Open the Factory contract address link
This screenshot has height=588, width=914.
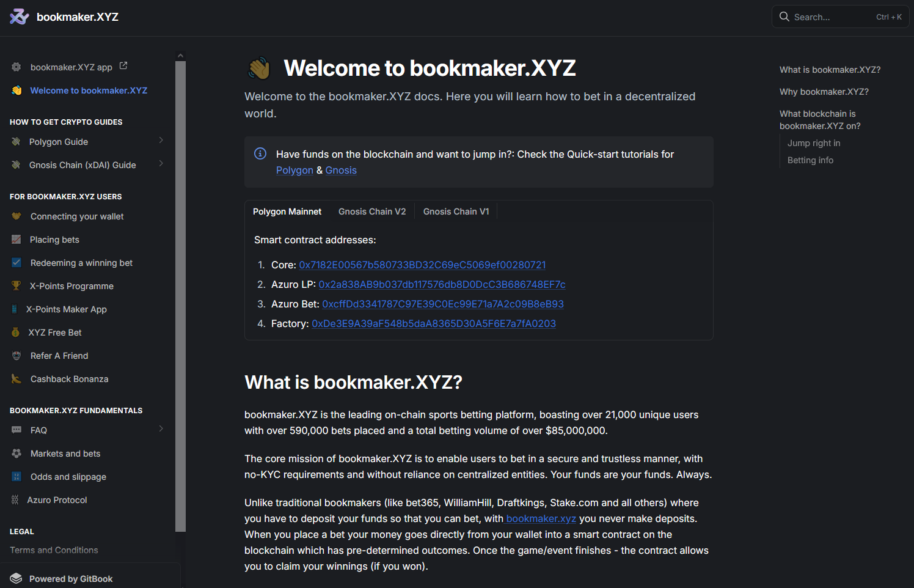(434, 323)
